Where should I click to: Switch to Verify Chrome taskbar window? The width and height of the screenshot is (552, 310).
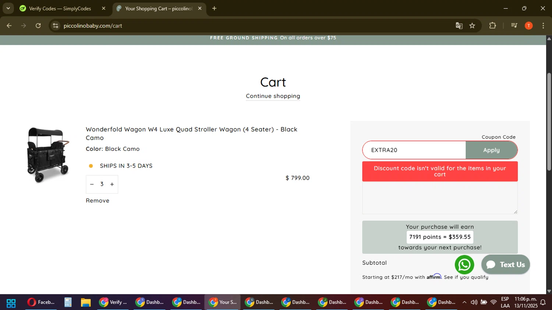coord(113,302)
